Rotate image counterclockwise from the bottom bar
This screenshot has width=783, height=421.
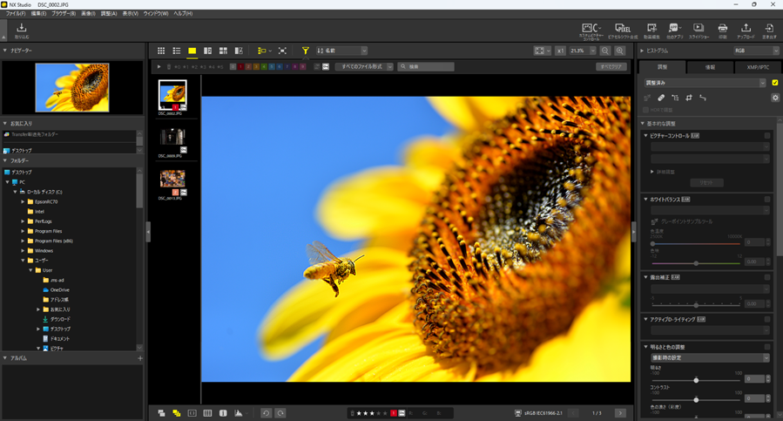[267, 413]
